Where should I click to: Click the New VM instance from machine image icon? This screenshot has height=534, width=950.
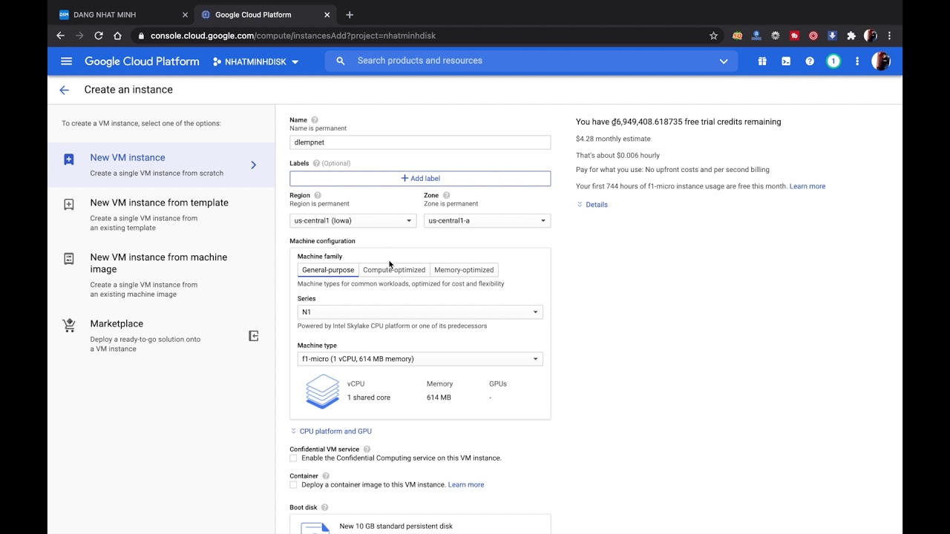pos(69,258)
